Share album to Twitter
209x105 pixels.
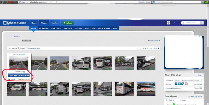pyautogui.click(x=179, y=84)
